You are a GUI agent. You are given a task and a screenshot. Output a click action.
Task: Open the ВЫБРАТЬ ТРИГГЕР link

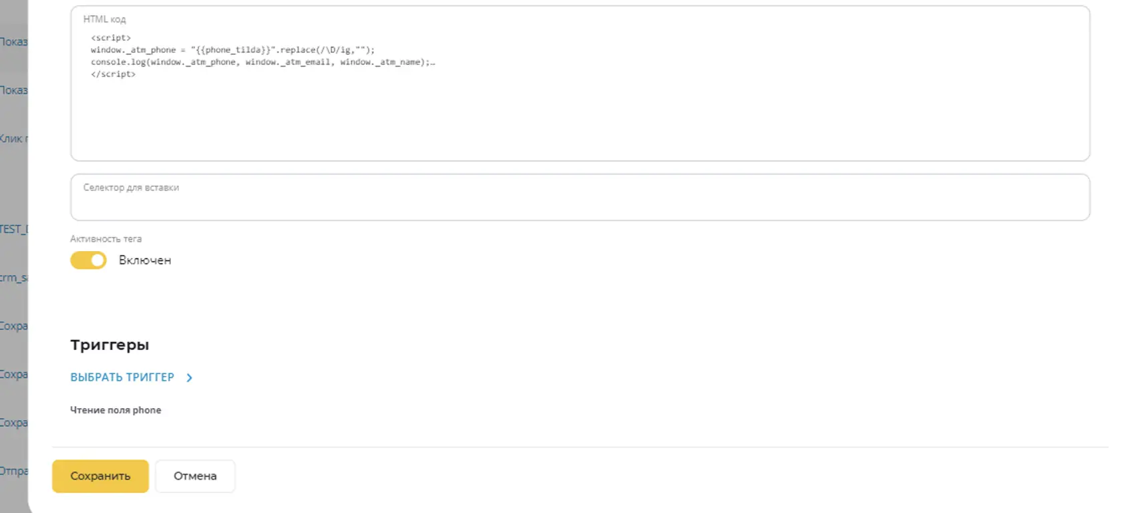point(122,377)
